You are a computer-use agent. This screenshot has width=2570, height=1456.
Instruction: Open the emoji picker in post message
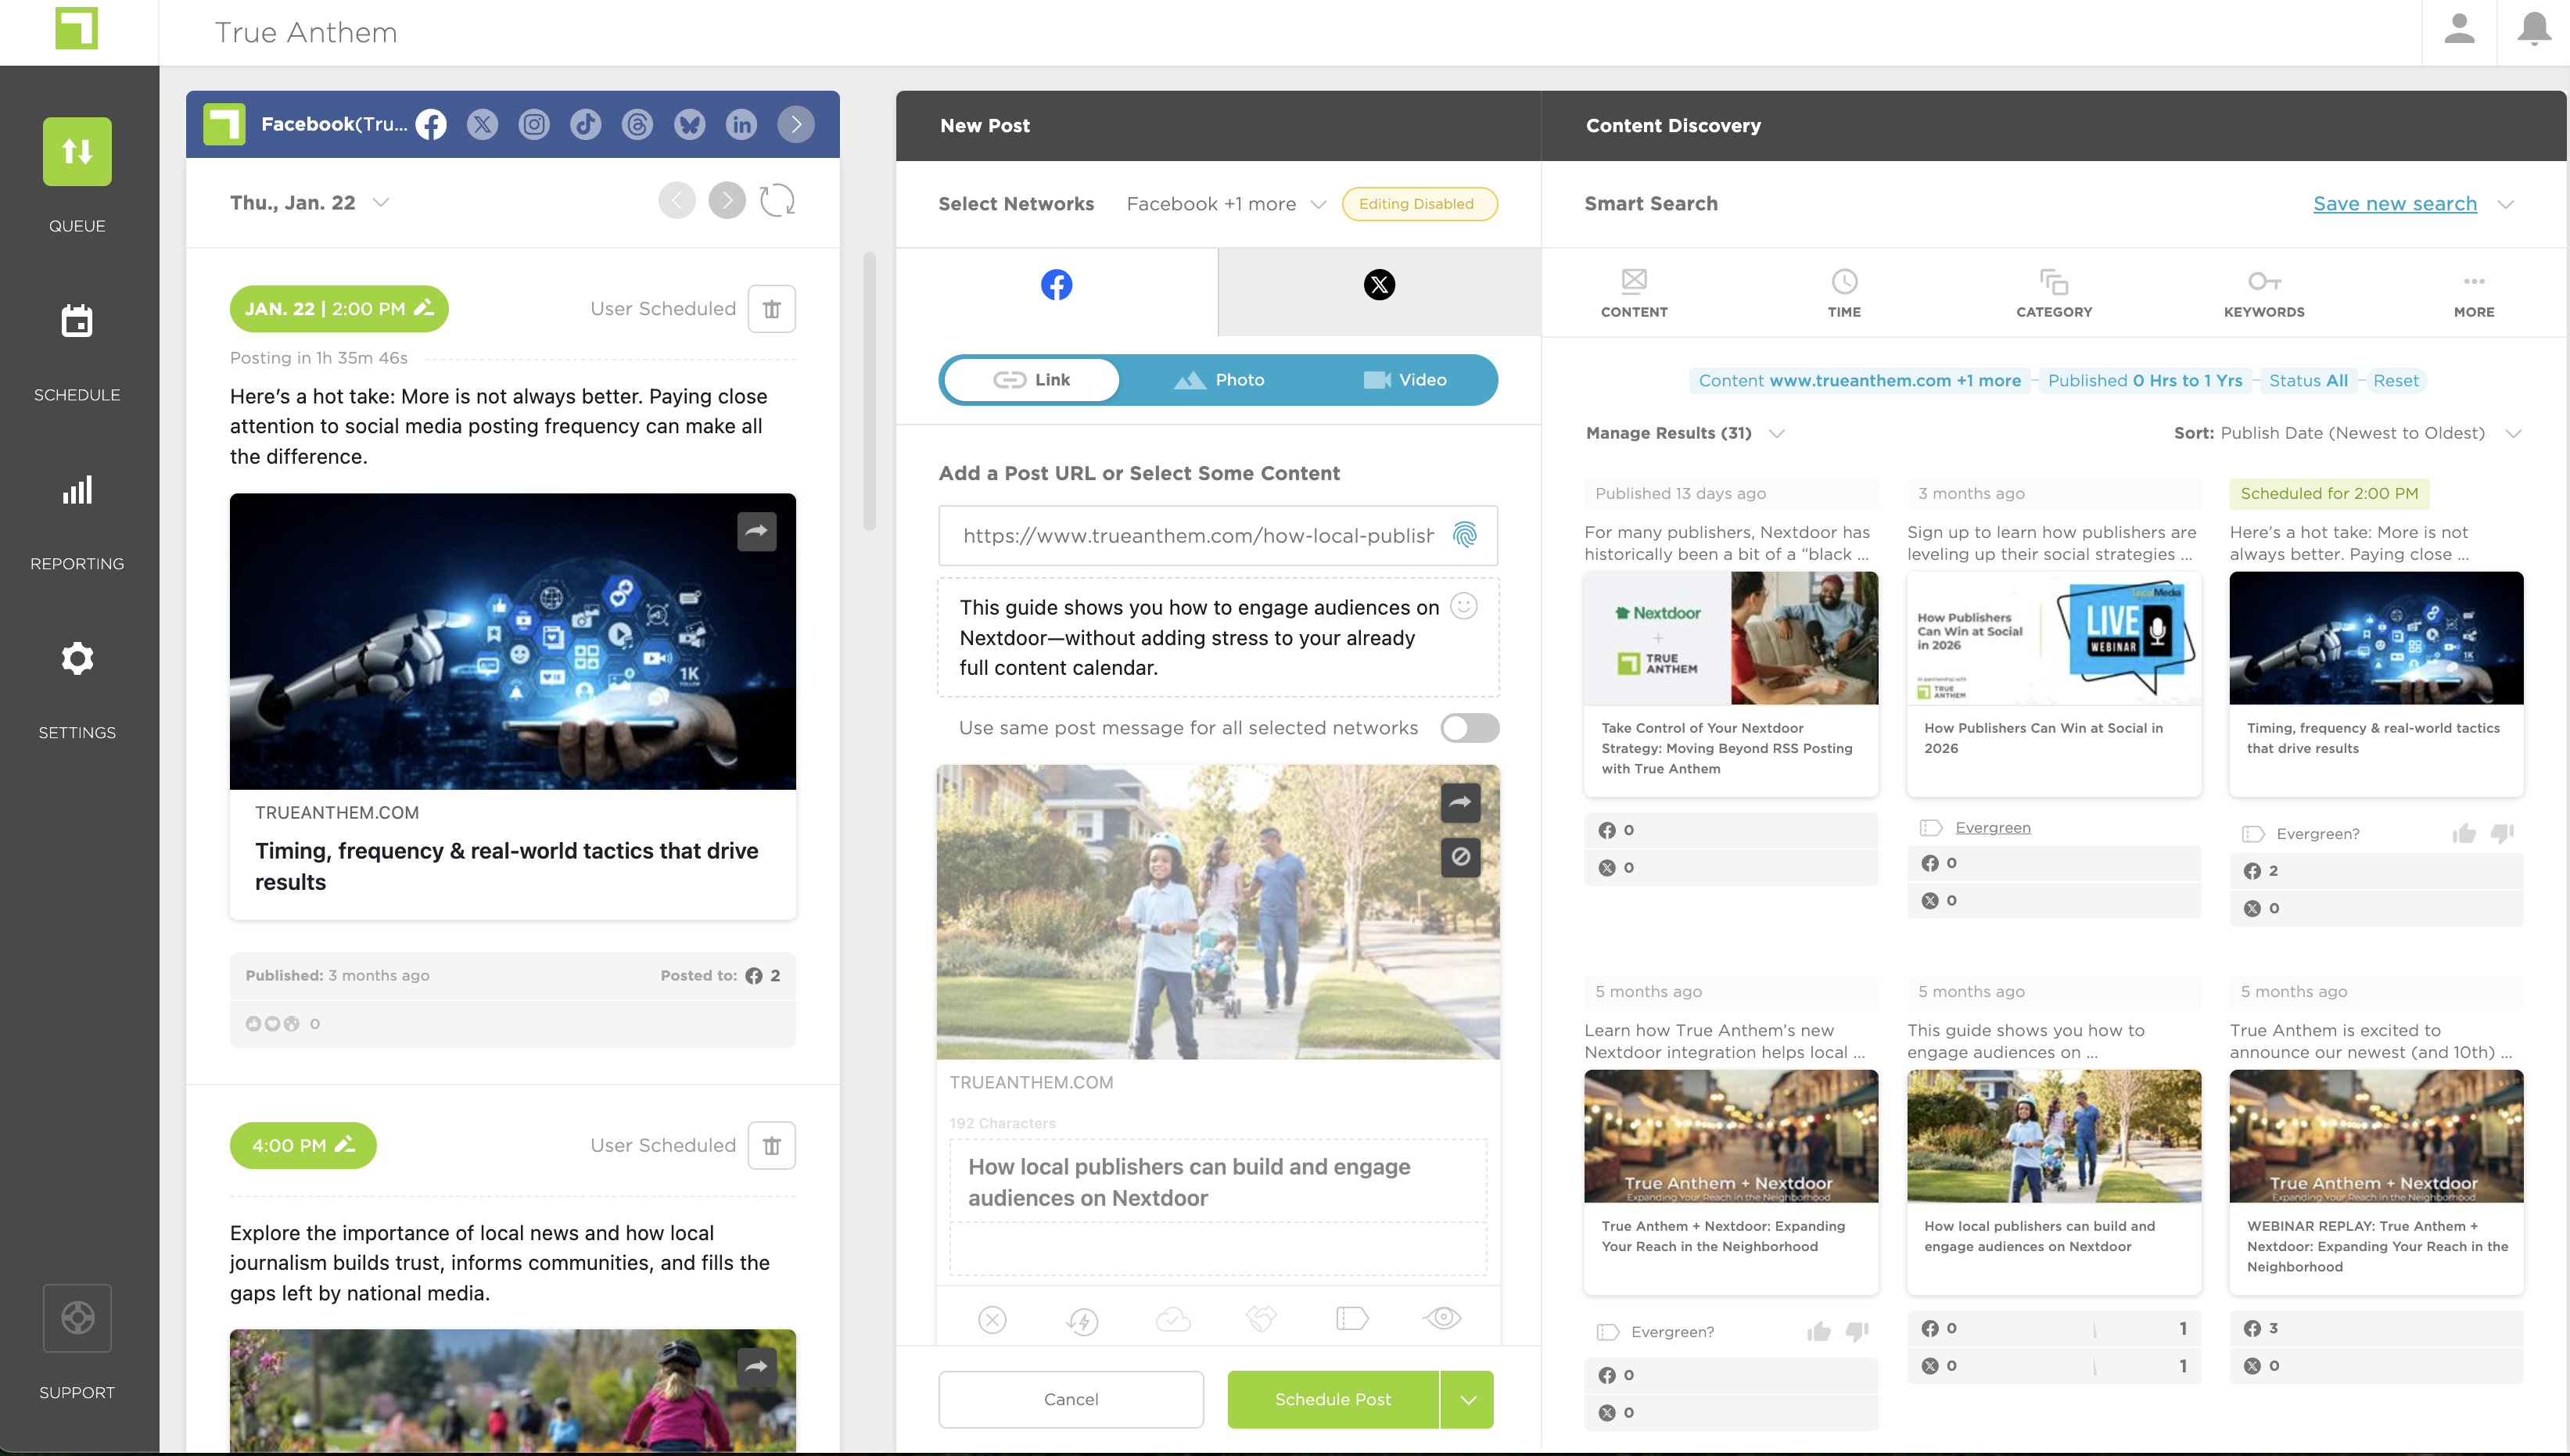pyautogui.click(x=1463, y=606)
